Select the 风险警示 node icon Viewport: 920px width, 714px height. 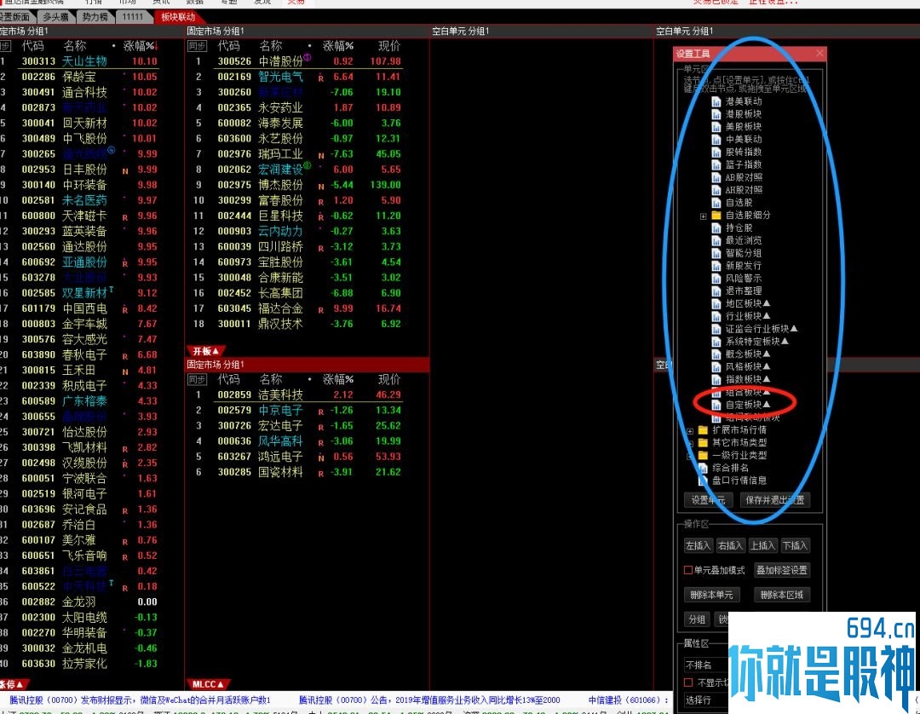[716, 279]
